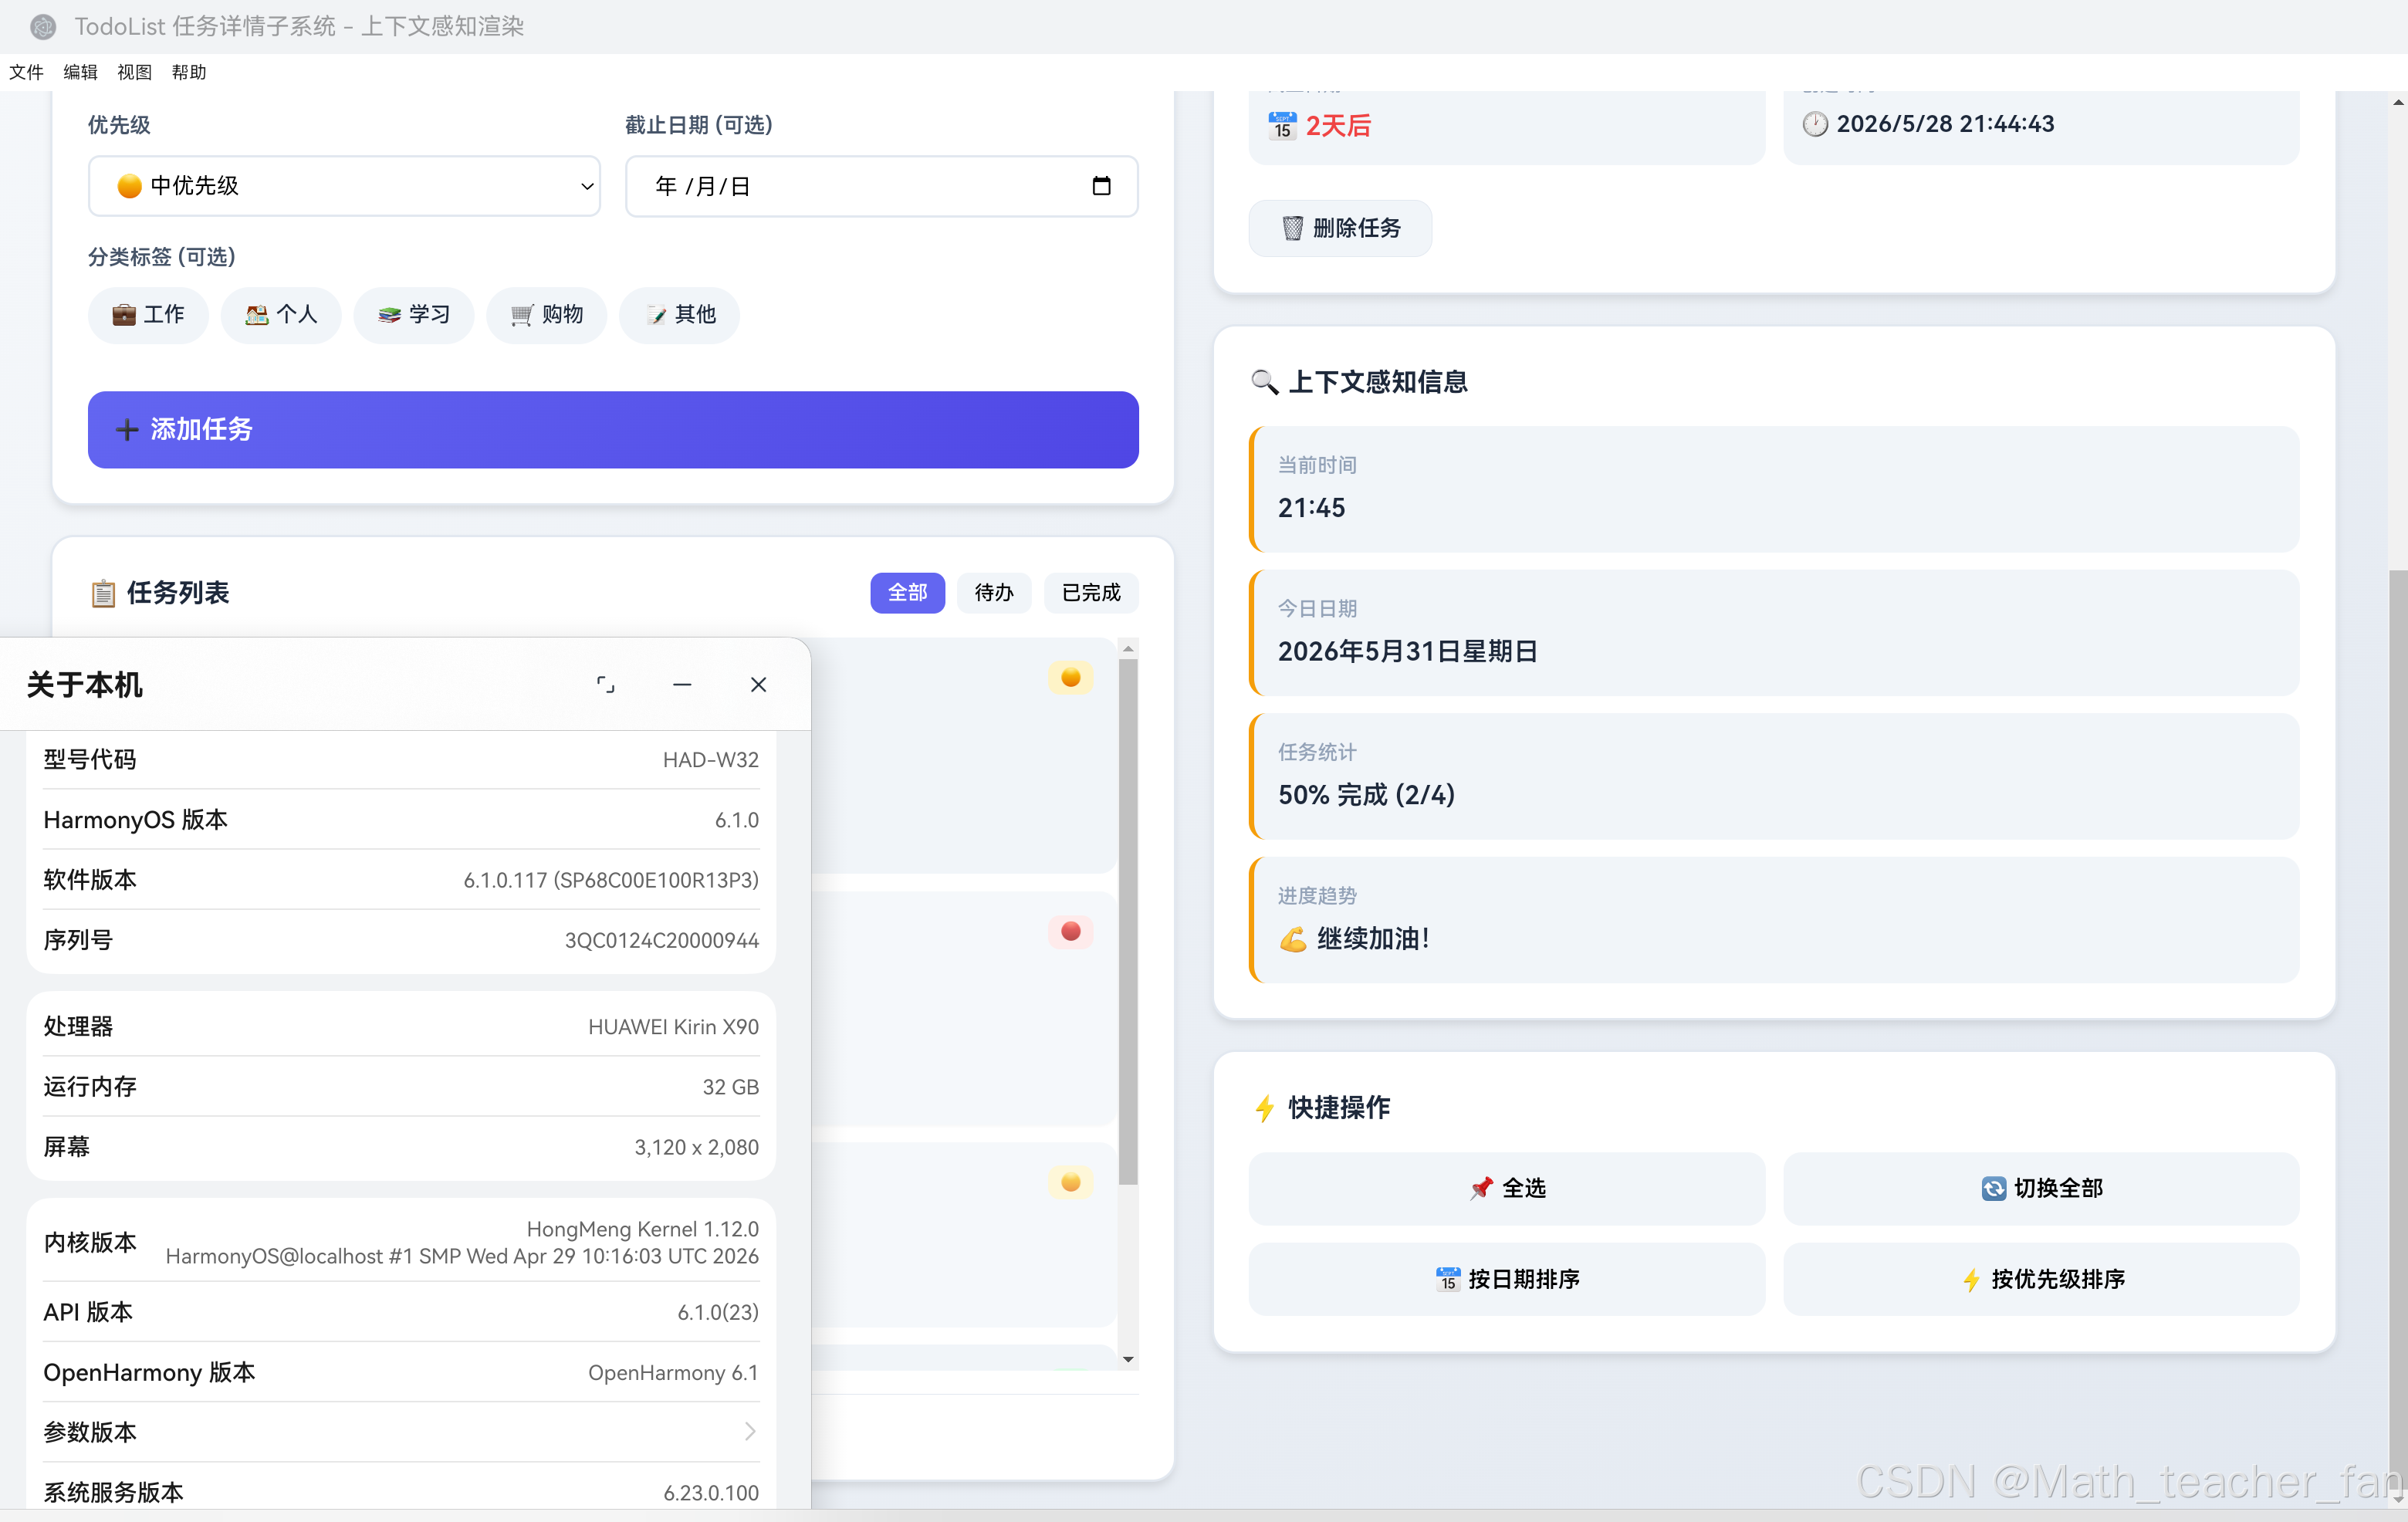2408x1522 pixels.
Task: Click the shopping cart icon on 购物 tag
Action: (x=522, y=315)
